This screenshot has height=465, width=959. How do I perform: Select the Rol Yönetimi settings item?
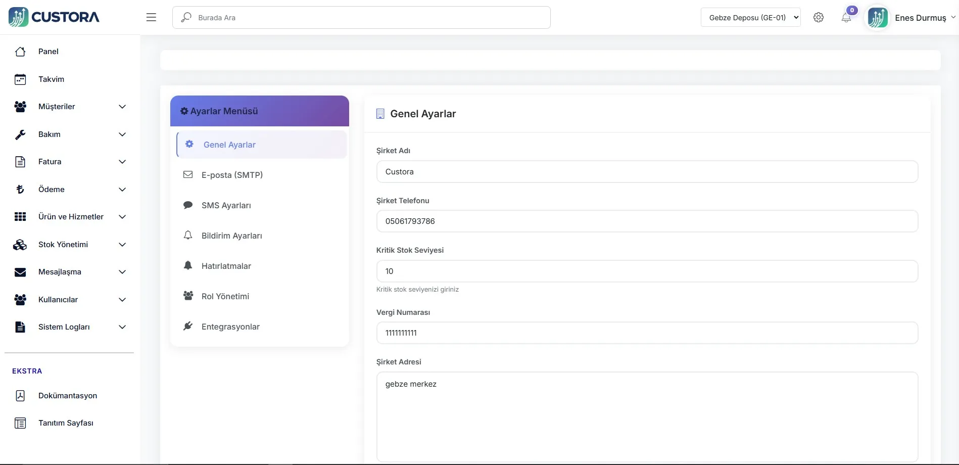pos(225,296)
